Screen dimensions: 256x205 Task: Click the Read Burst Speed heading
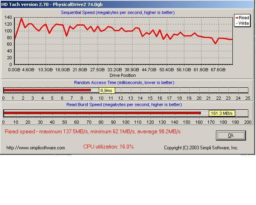point(124,105)
